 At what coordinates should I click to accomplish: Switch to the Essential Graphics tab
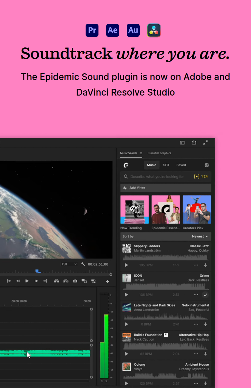tap(159, 153)
